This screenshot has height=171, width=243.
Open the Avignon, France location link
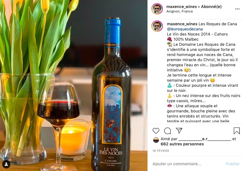(180, 11)
